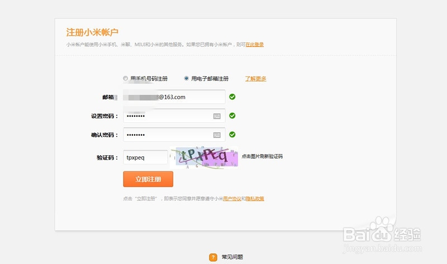Click the 在此登录 login link
This screenshot has height=264, width=447.
(x=255, y=45)
